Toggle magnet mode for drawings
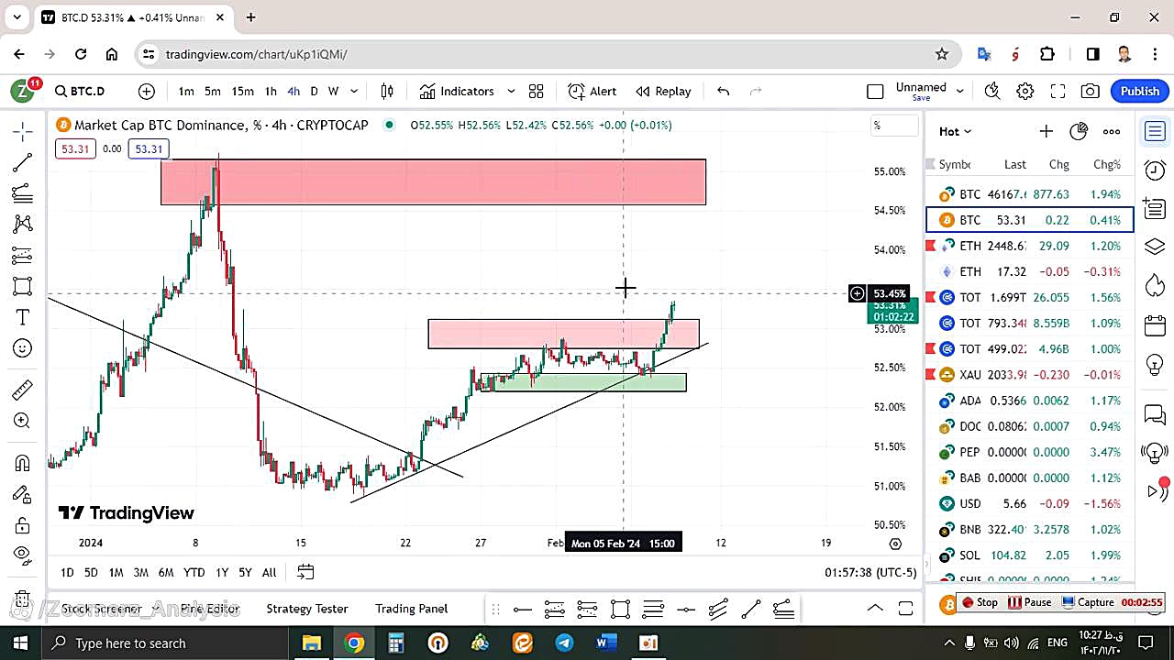 point(23,464)
